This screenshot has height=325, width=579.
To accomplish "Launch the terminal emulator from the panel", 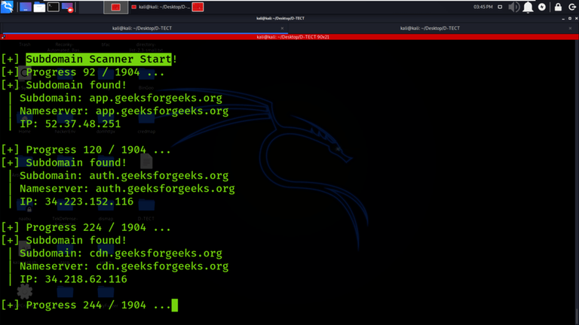I will [54, 7].
